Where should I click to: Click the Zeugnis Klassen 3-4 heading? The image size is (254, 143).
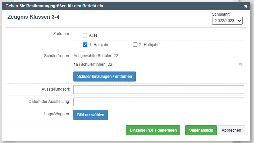click(x=34, y=17)
